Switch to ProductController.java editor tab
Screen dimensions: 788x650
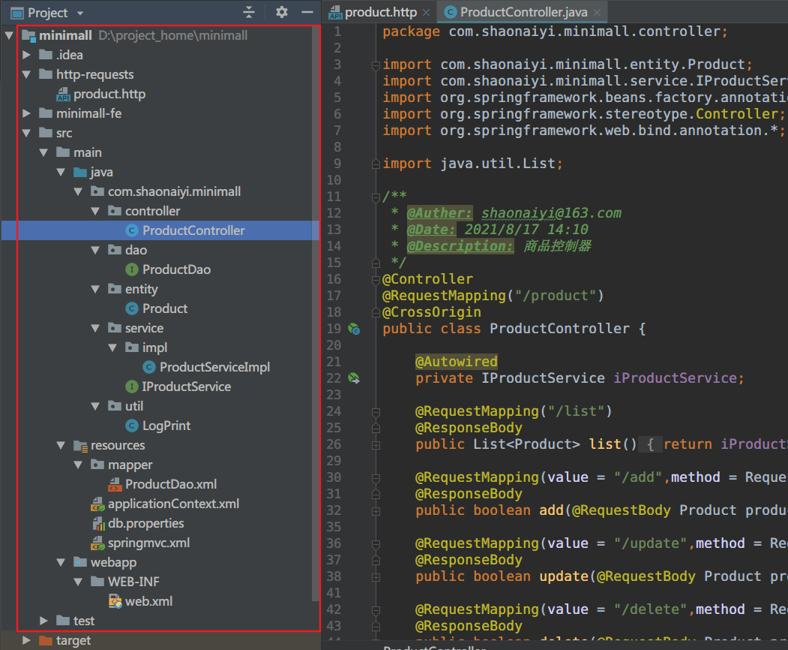click(523, 12)
